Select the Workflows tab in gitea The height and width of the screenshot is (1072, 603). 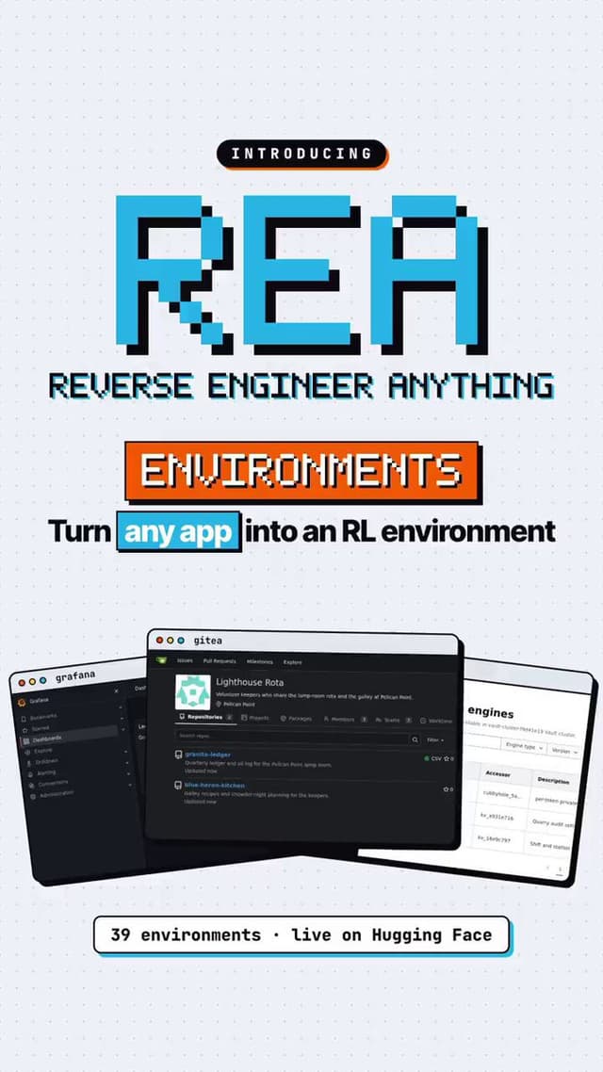(436, 721)
